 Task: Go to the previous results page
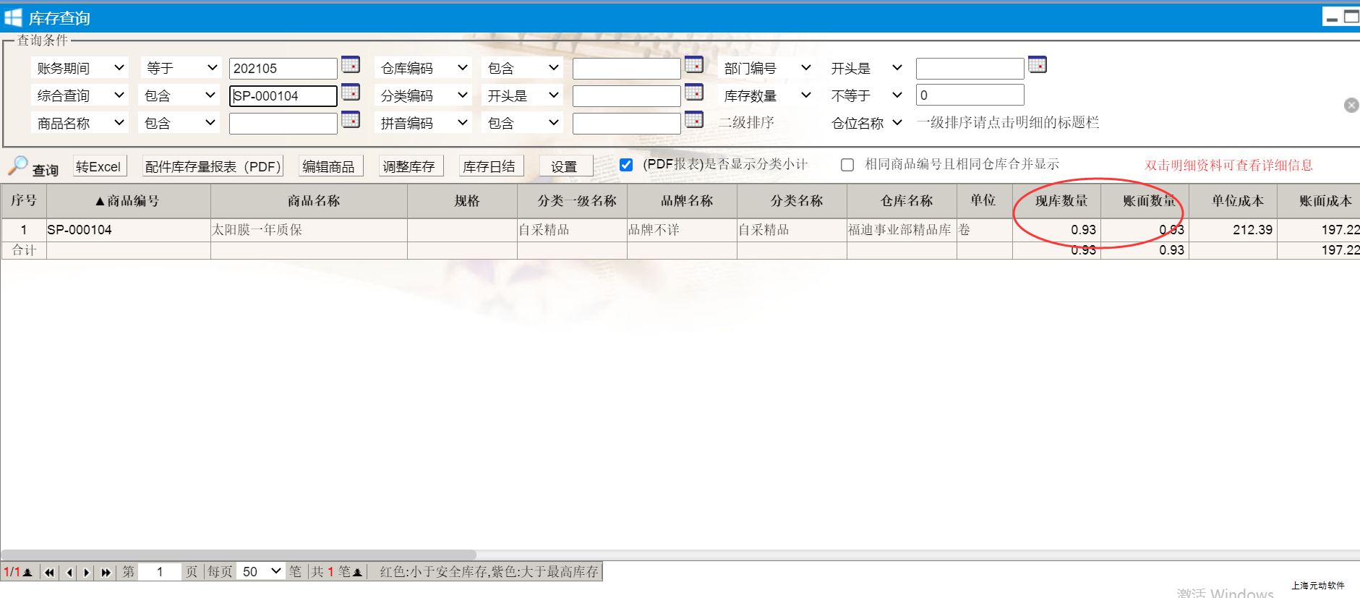(x=69, y=572)
